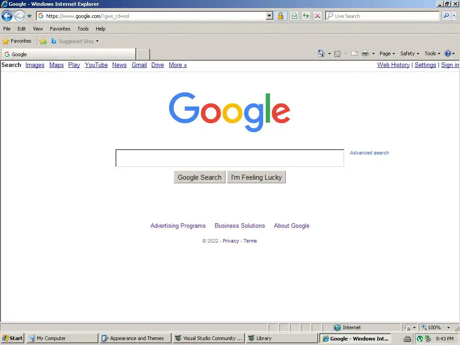
Task: Open the Windows Start button
Action: 13,338
